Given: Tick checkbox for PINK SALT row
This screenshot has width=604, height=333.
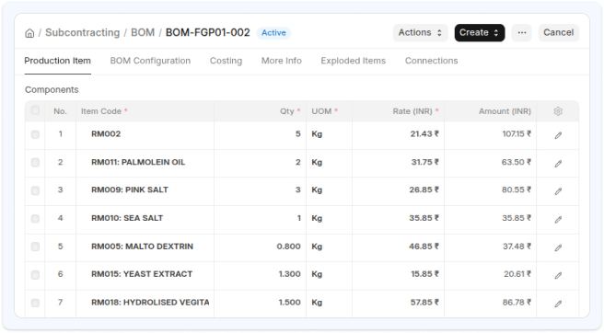Looking at the screenshot, I should [x=35, y=190].
